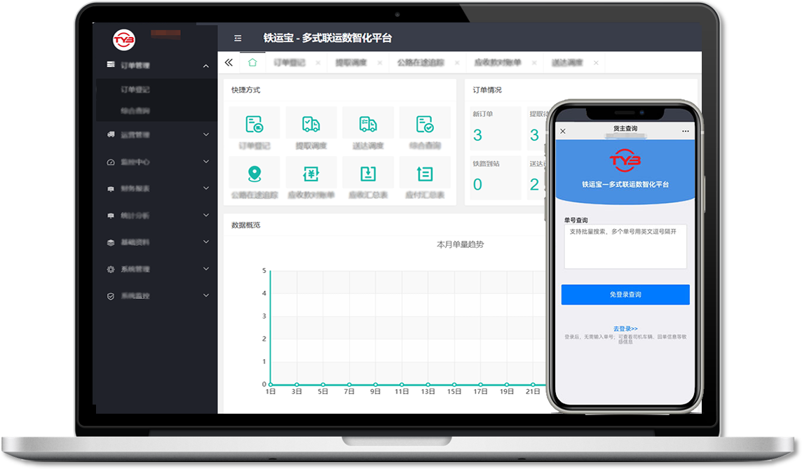Open the 提取调度 truck shortcut icon
The width and height of the screenshot is (802, 469).
pyautogui.click(x=311, y=125)
